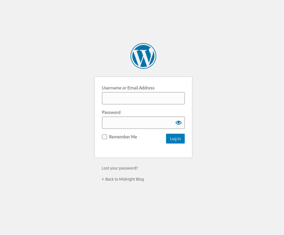284x235 pixels.
Task: Click the Remember Me text label
Action: tap(123, 137)
